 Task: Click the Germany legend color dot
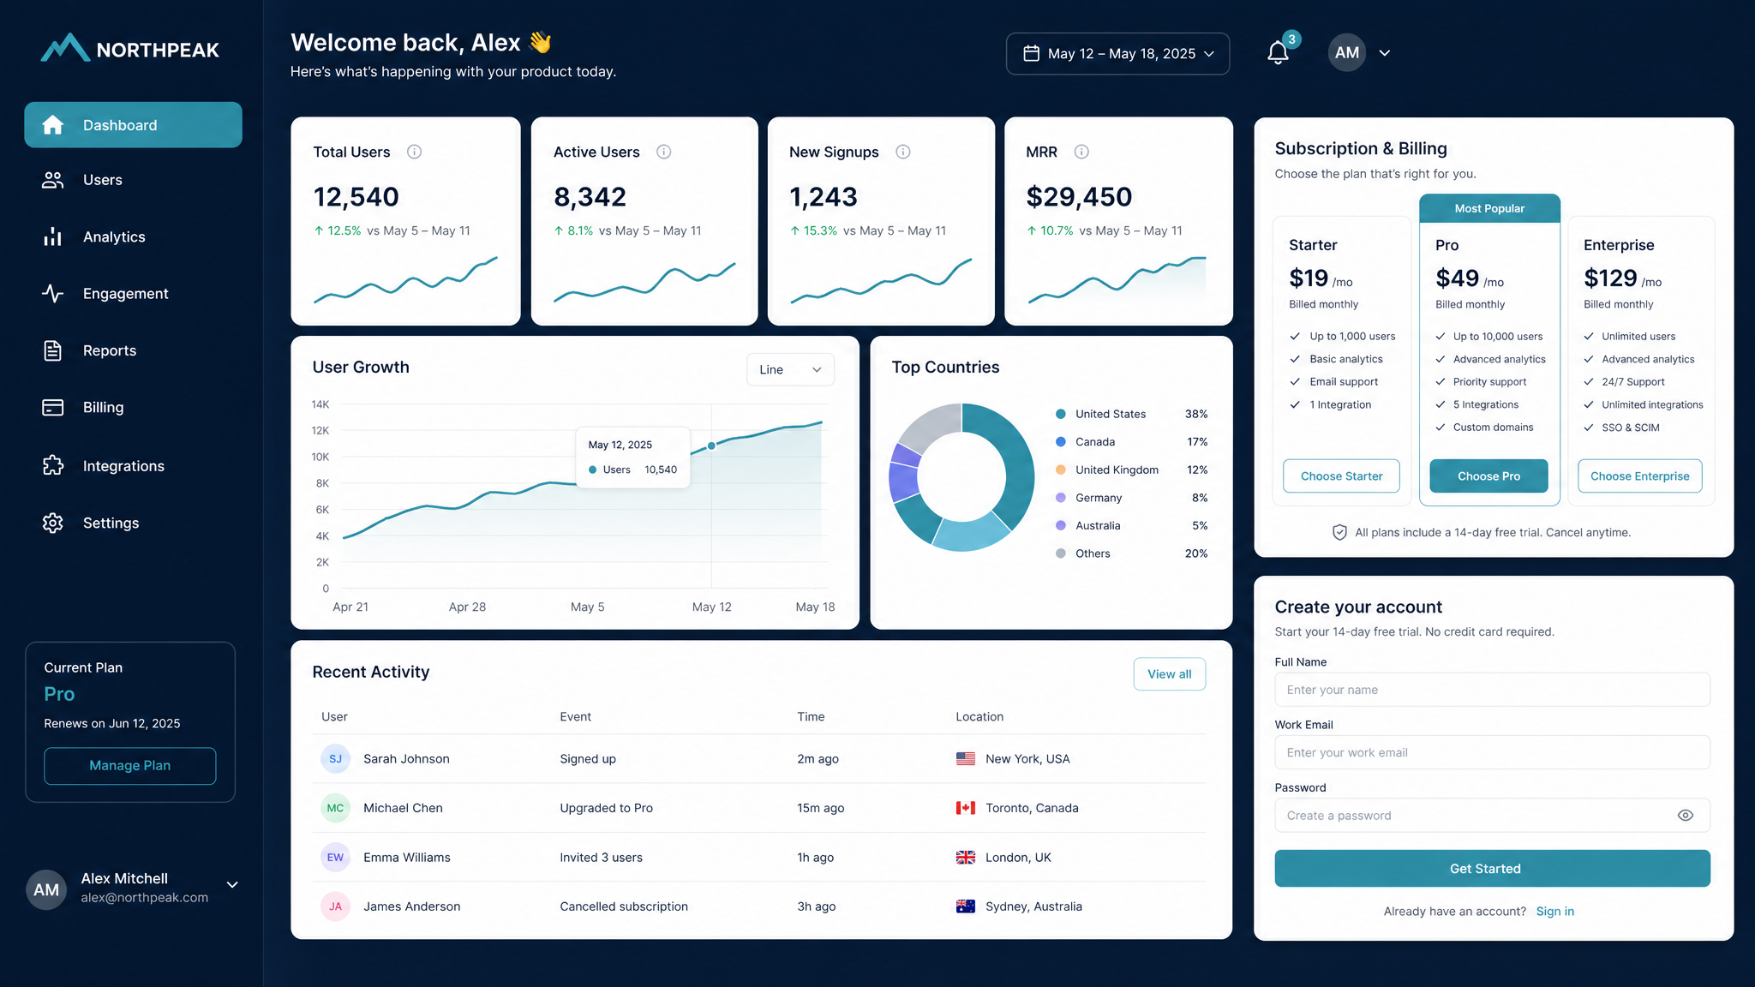[x=1060, y=498]
